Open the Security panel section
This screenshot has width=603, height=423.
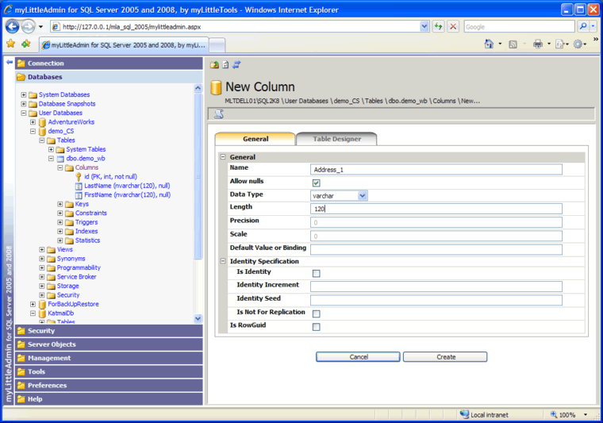tap(109, 331)
